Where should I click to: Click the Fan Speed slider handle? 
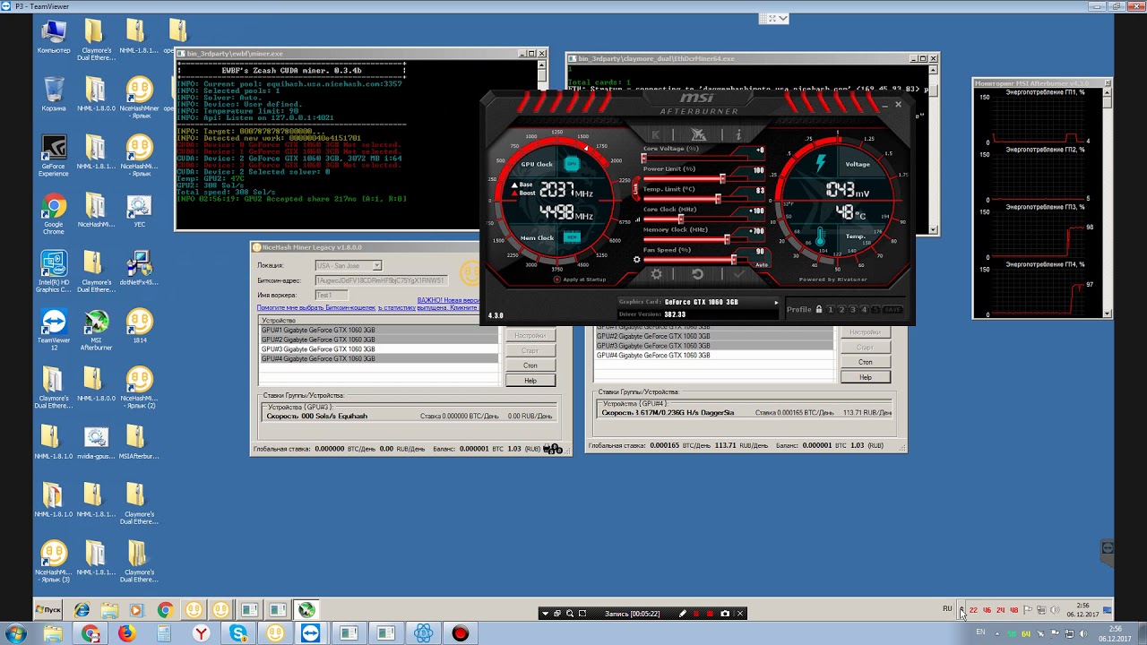pyautogui.click(x=734, y=260)
